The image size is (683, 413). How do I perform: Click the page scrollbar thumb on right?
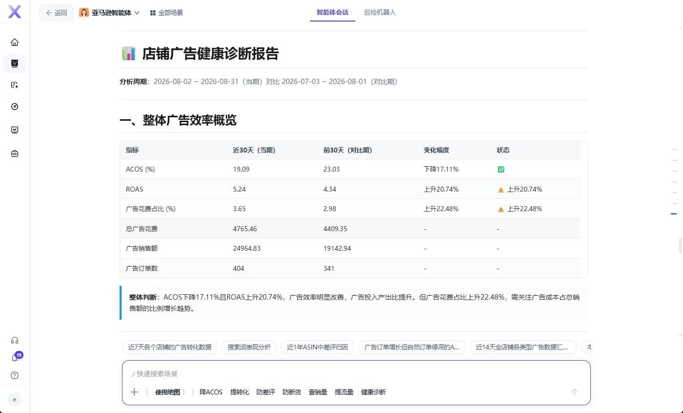tap(680, 245)
